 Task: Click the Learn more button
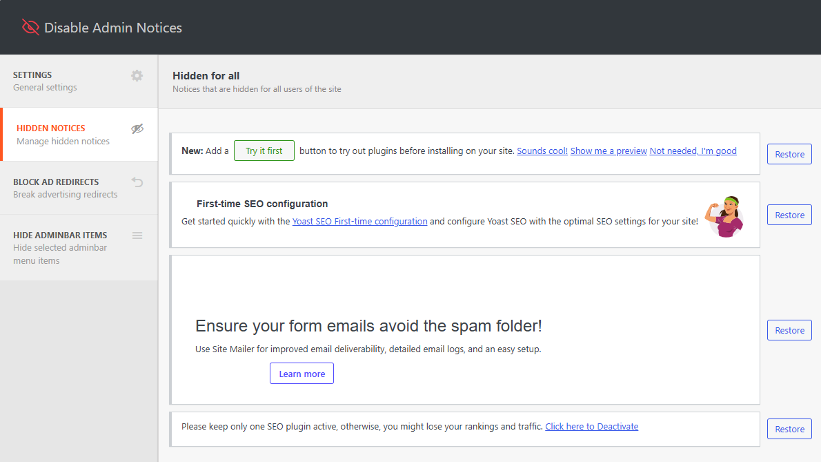pos(301,374)
